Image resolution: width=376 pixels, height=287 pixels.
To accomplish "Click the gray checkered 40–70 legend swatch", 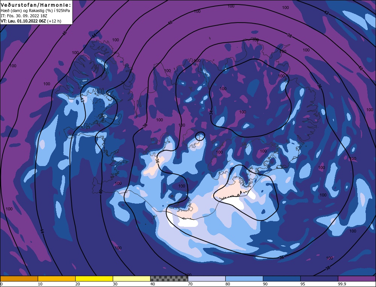I will click(169, 279).
